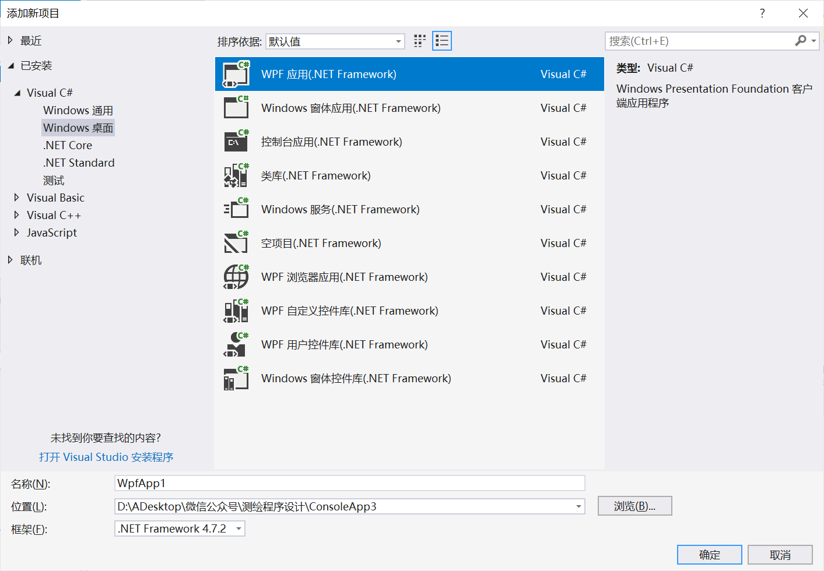The image size is (824, 571).
Task: Select Windows 通用 category
Action: coord(78,110)
